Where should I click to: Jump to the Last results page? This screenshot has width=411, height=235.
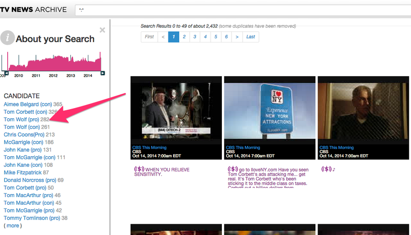click(251, 37)
